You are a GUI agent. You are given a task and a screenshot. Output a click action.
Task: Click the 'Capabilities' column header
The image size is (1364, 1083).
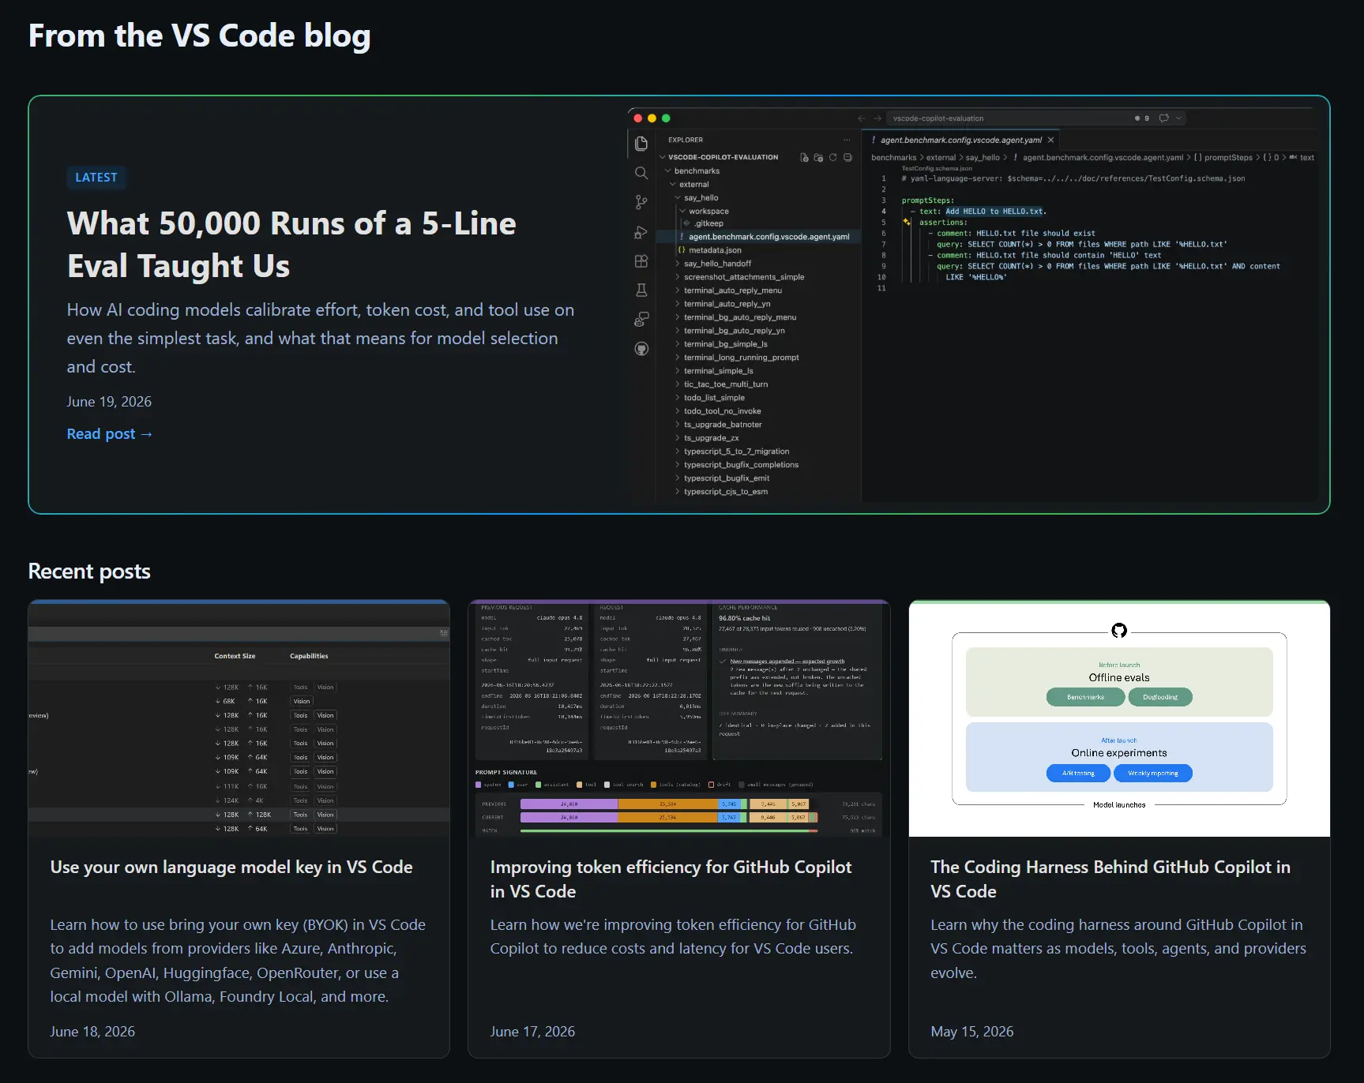(x=309, y=656)
